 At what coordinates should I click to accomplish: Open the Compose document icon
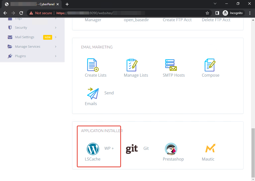coord(210,65)
